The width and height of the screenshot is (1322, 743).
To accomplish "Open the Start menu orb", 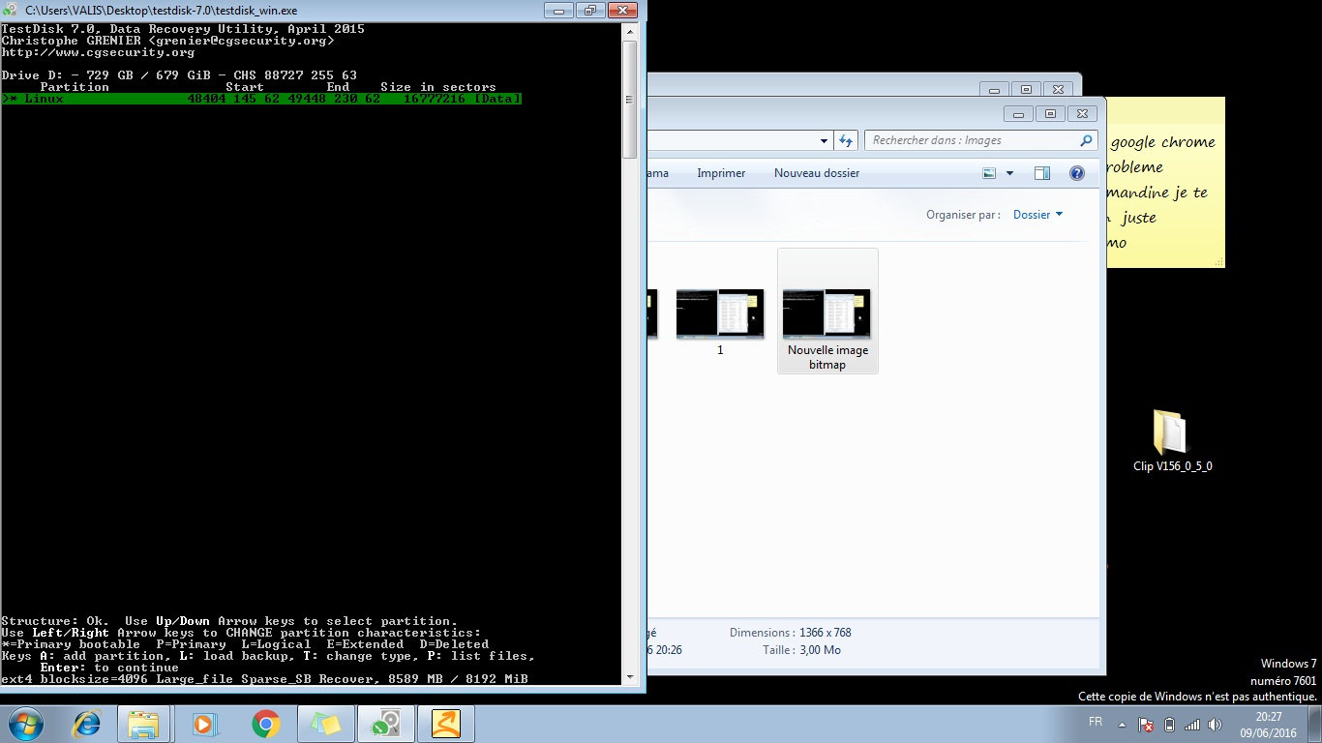I will click(25, 723).
